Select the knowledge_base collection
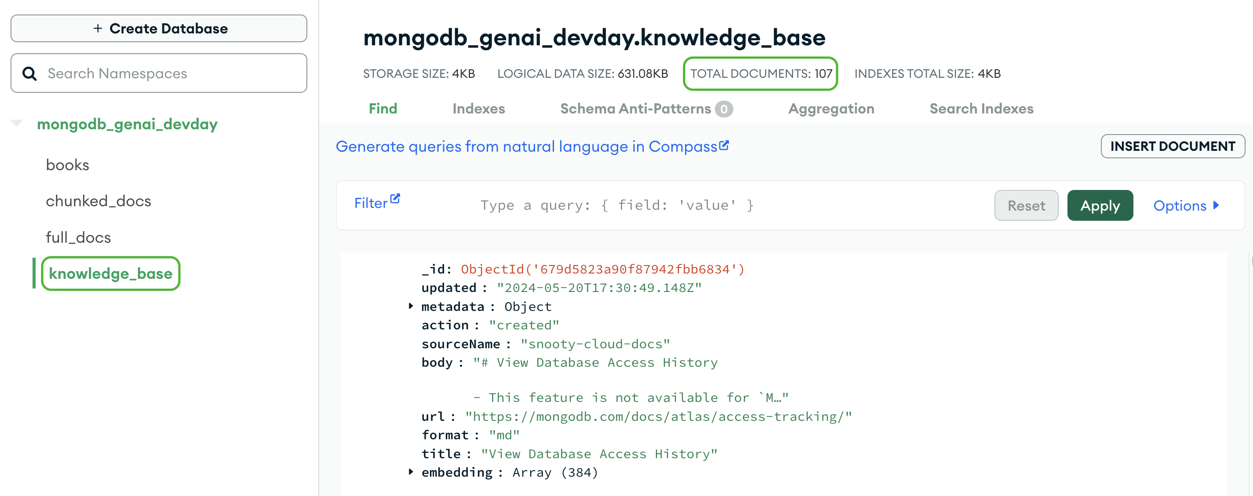The width and height of the screenshot is (1253, 496). point(110,274)
